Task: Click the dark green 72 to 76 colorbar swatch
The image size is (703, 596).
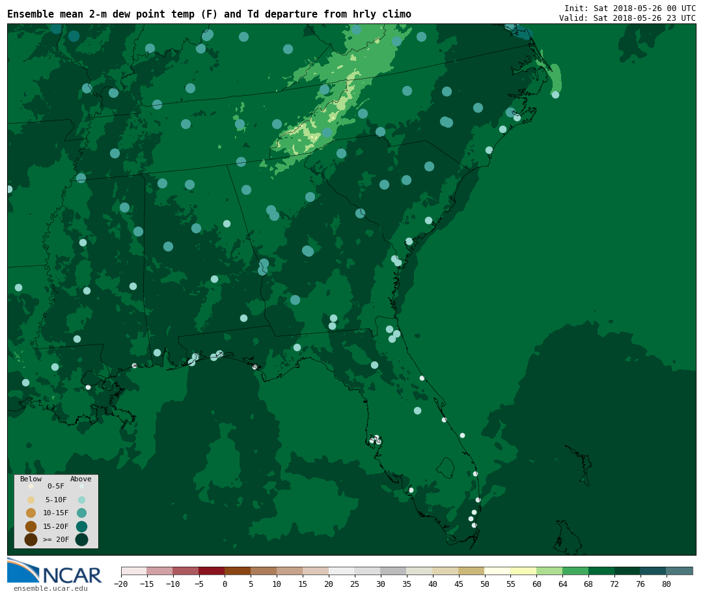Action: point(627,571)
